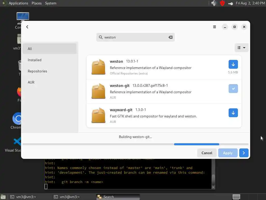Click the Building weston-git status text
This screenshot has width=266, height=200.
click(x=135, y=137)
